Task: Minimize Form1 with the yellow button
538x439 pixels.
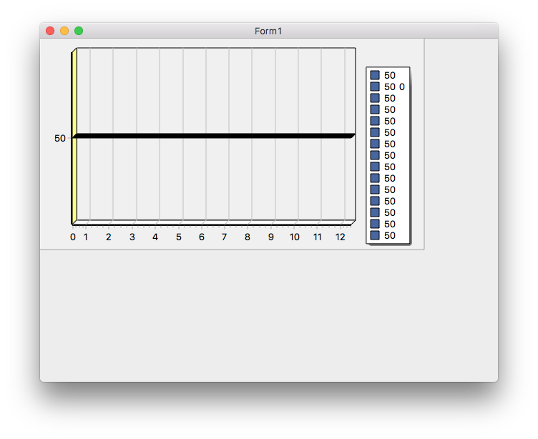Action: point(64,31)
